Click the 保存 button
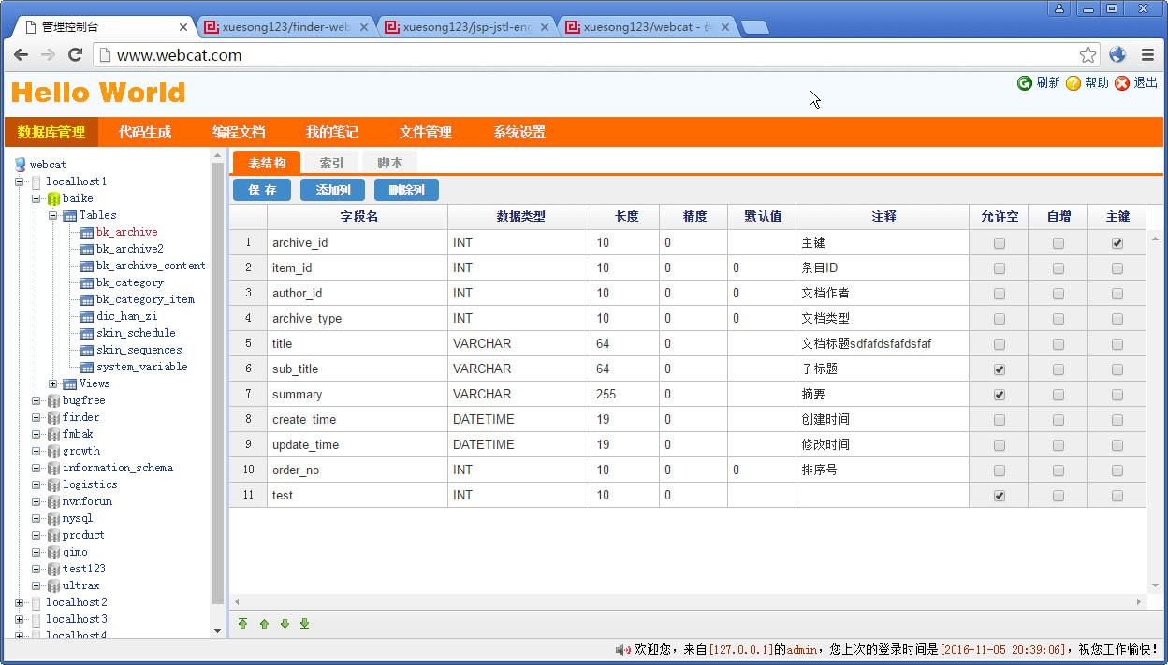This screenshot has width=1168, height=665. click(262, 190)
